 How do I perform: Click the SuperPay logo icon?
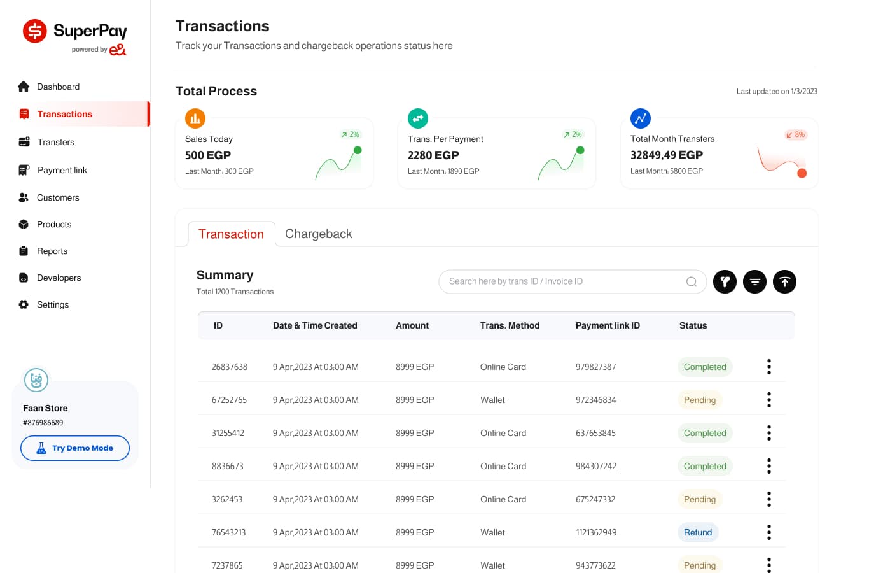tap(35, 31)
